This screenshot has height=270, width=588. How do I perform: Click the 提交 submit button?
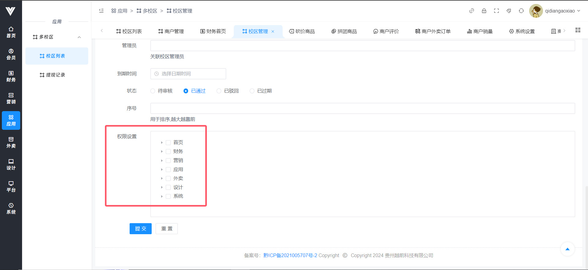(140, 229)
